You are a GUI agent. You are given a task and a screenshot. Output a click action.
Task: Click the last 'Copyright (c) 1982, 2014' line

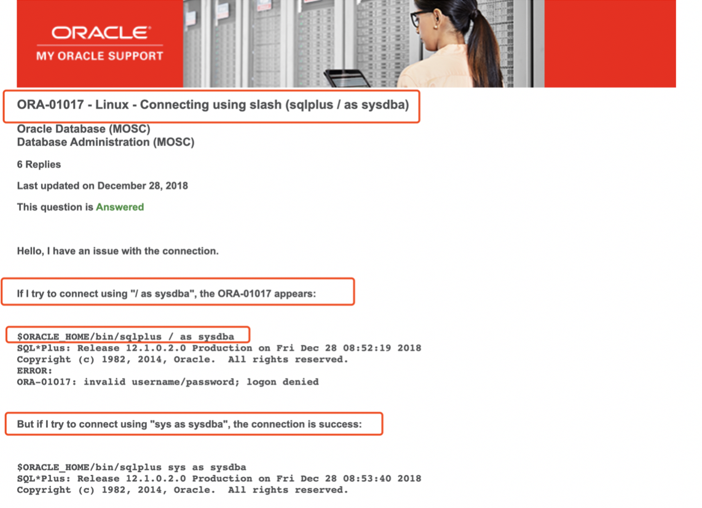coord(183,490)
